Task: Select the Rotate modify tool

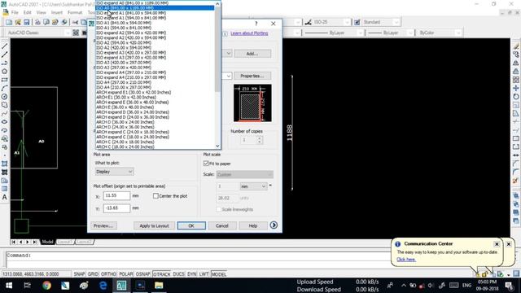Action: coord(515,97)
